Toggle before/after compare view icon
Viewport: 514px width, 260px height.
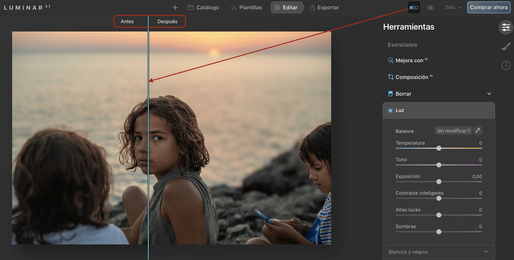(414, 8)
